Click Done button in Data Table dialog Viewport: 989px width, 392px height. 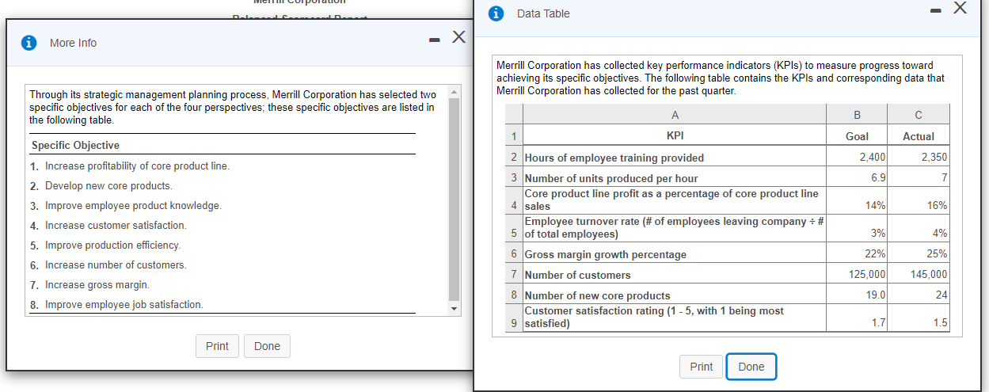click(751, 367)
